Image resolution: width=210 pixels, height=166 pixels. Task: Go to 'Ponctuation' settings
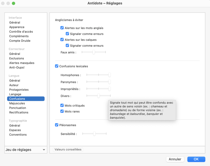[18, 108]
